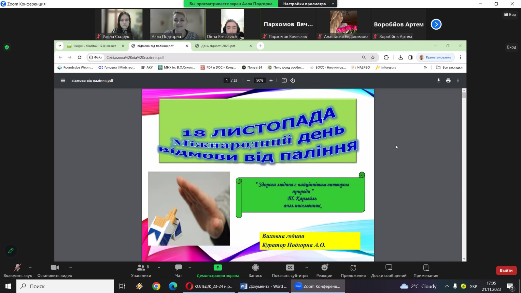Expand audio options arrow beside microphone

click(30, 268)
